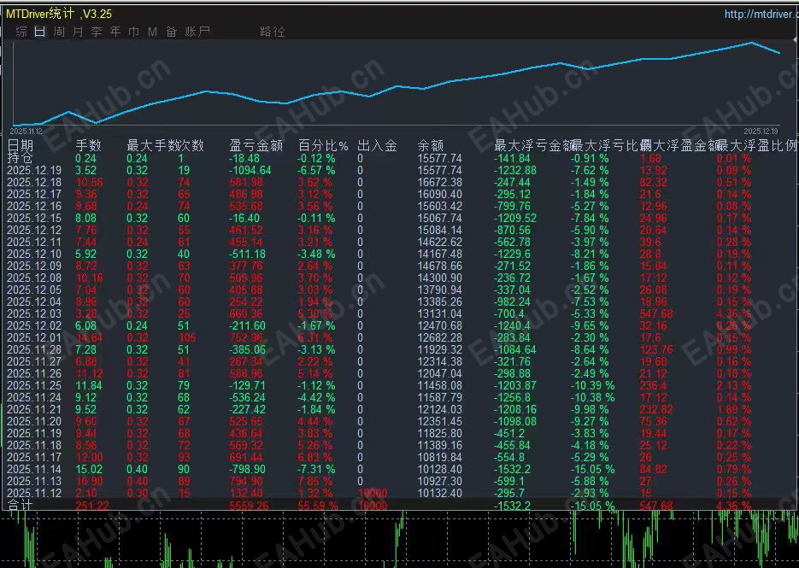Select the 2025.12.08 date row
Screen dimensions: 799x568
click(x=34, y=278)
